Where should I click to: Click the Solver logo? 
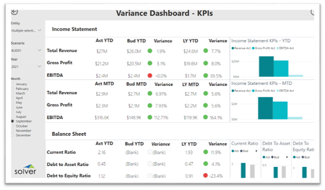25,169
